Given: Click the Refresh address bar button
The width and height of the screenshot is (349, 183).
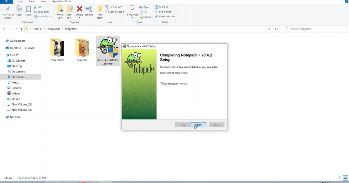Looking at the screenshot, I should [x=276, y=29].
